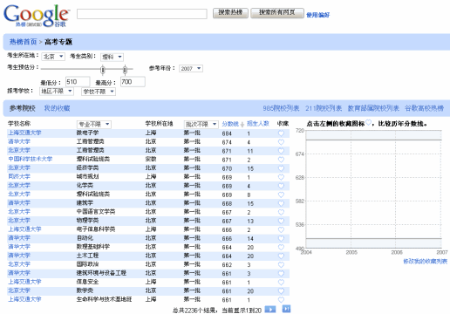The width and height of the screenshot is (450, 314).
Task: Favorite 上海交通大学 电子信息科学类 via its heart
Action: (281, 229)
